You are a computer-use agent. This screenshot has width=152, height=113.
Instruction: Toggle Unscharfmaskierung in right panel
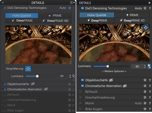(81, 97)
